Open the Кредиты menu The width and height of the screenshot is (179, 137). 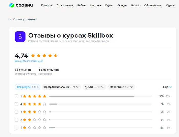pyautogui.click(x=47, y=5)
